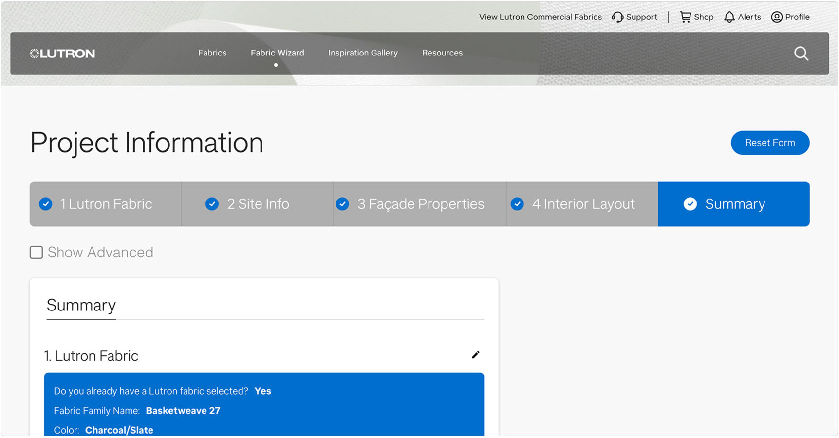Select the 4 Interior Layout step
The image size is (839, 438).
click(x=582, y=204)
